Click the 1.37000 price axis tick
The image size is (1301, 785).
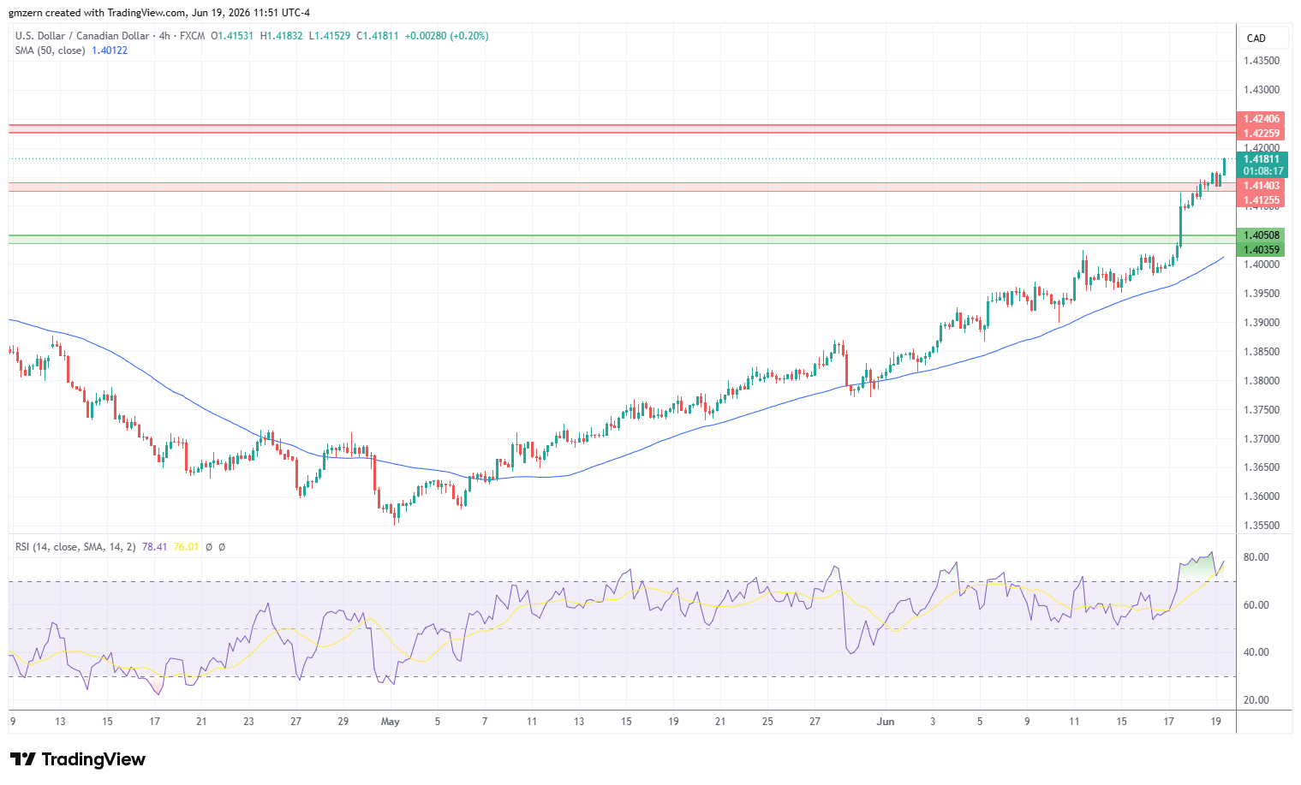tap(1262, 439)
